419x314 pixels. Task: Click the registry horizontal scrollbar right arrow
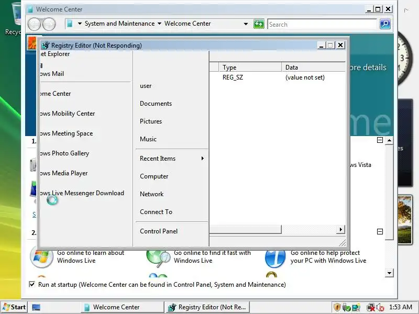340,229
